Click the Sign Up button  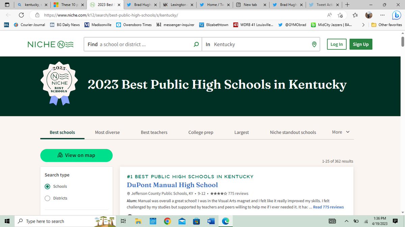(x=360, y=44)
